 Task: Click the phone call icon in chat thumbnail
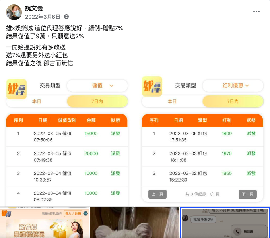point(237,232)
